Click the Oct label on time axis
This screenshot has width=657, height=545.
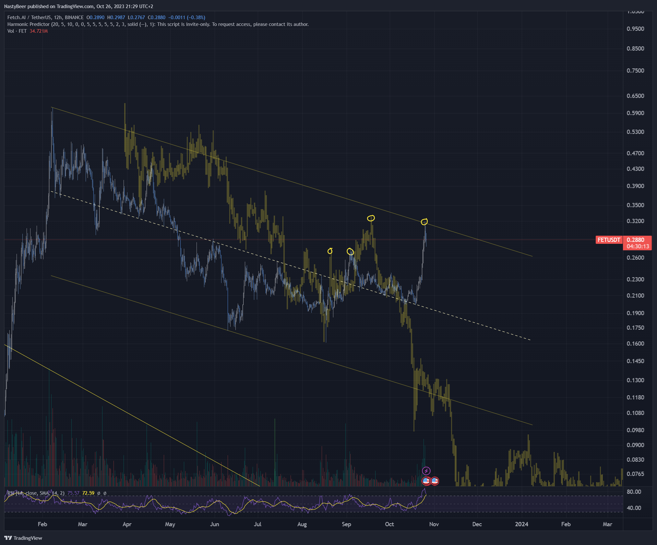tap(389, 524)
